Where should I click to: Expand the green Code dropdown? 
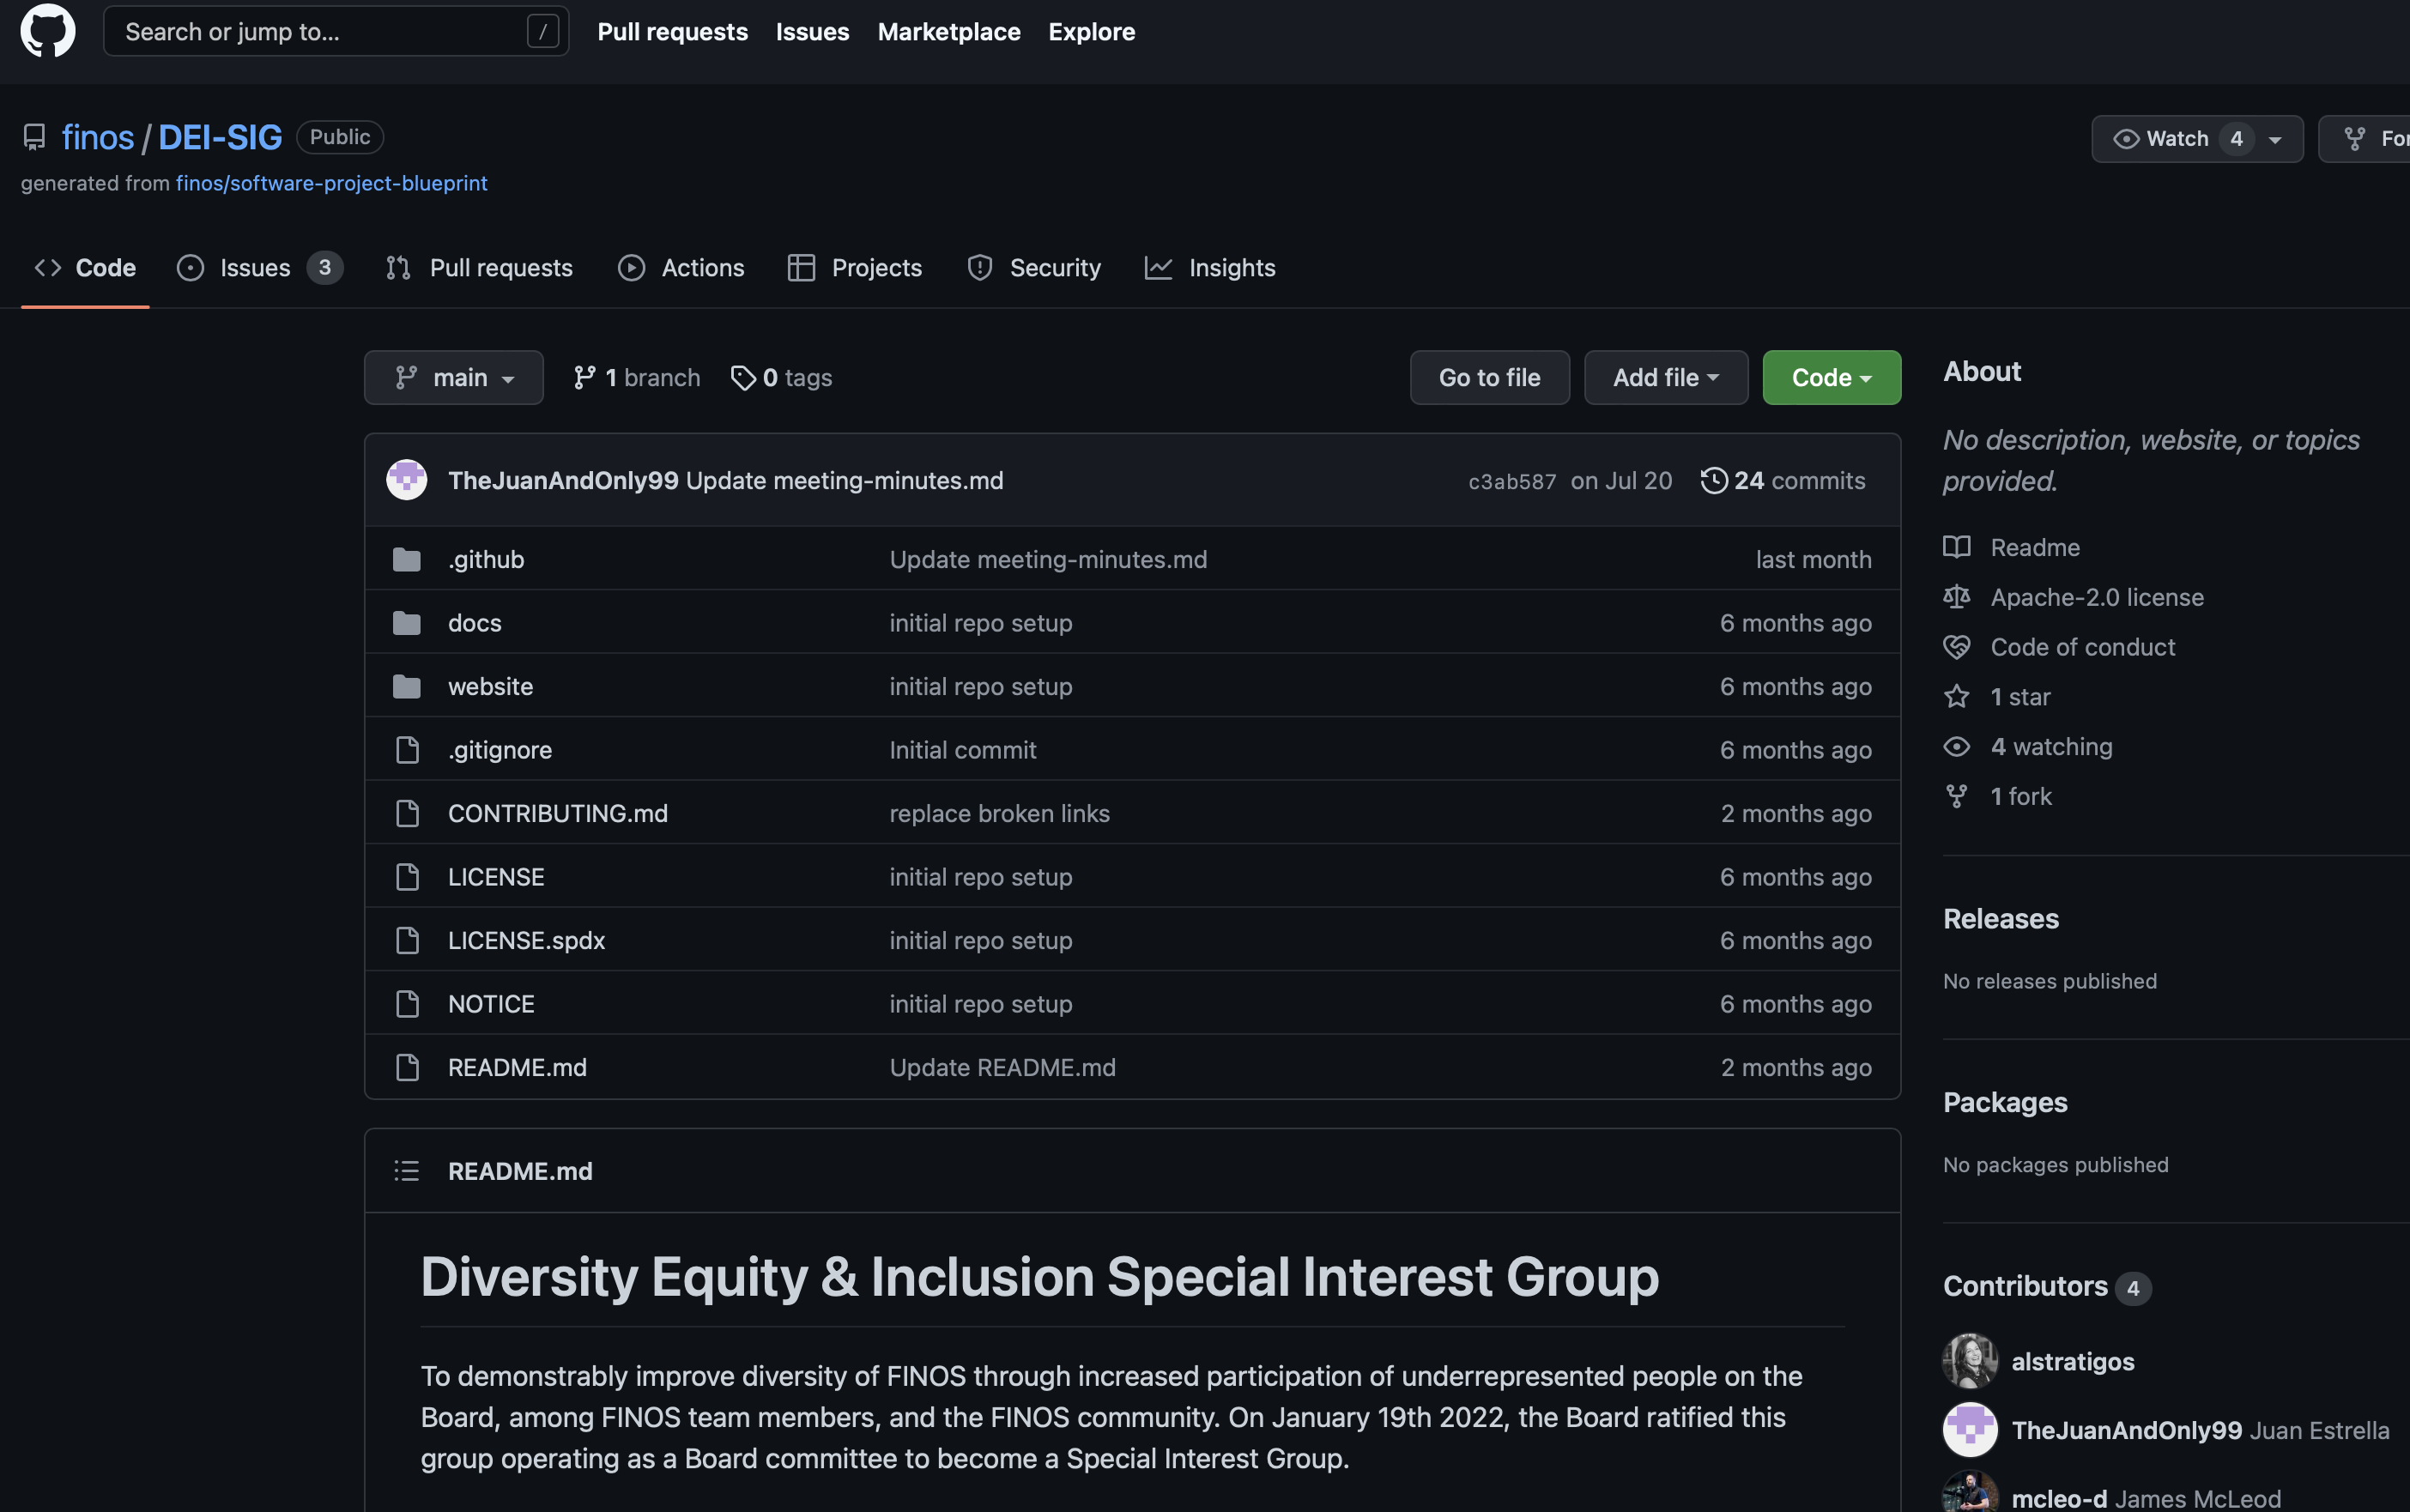click(x=1831, y=378)
